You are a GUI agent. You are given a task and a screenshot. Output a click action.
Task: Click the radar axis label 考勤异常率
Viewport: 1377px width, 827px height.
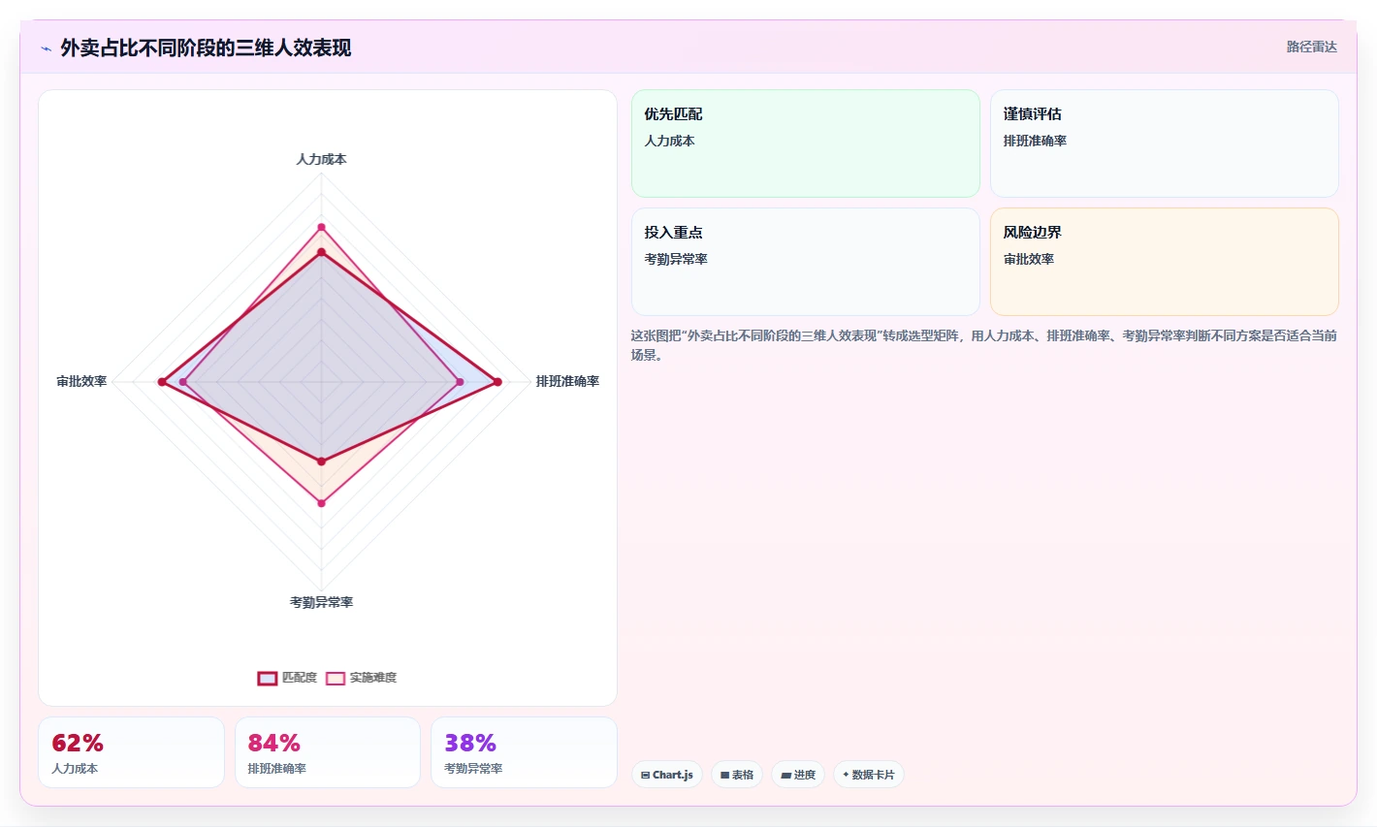pos(321,602)
